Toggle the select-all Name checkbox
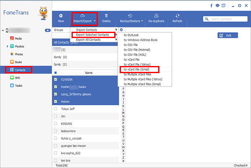Viewport: 251px width, 168px height. [x=56, y=73]
